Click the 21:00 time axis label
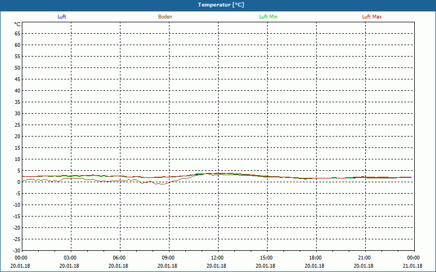The image size is (436, 272). pyautogui.click(x=364, y=258)
